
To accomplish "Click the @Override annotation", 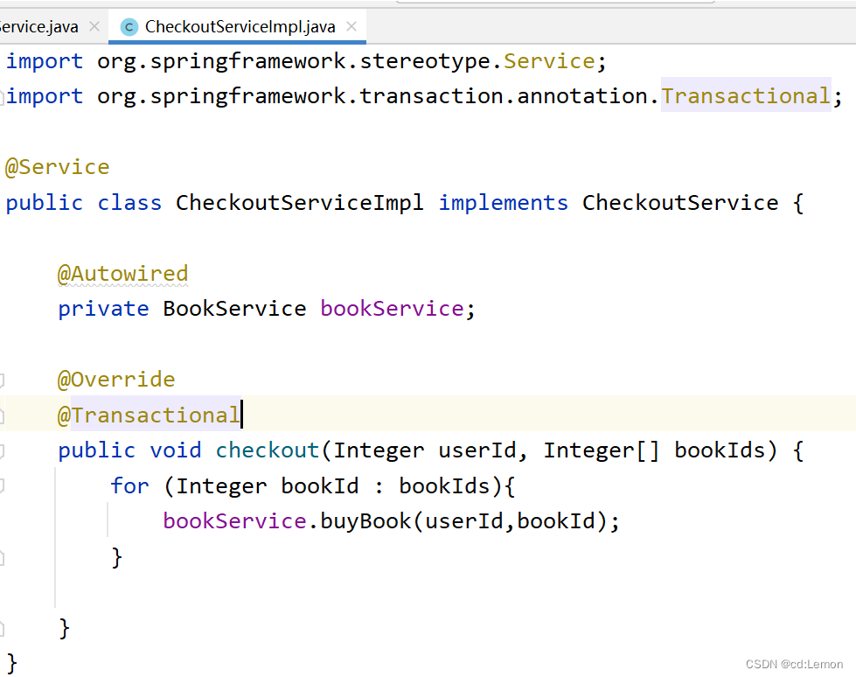I will 116,379.
